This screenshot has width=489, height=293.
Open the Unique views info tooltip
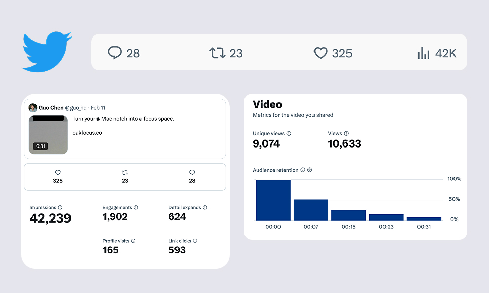(x=289, y=133)
